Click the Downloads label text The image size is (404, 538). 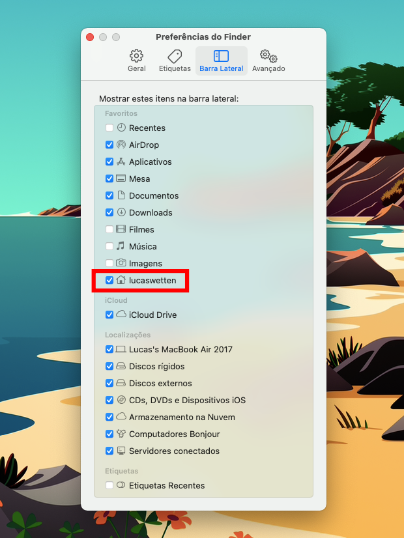(x=151, y=213)
